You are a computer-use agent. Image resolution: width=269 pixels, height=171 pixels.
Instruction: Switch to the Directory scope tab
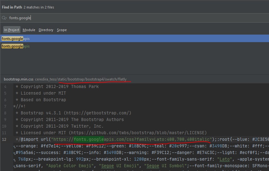pyautogui.click(x=46, y=30)
